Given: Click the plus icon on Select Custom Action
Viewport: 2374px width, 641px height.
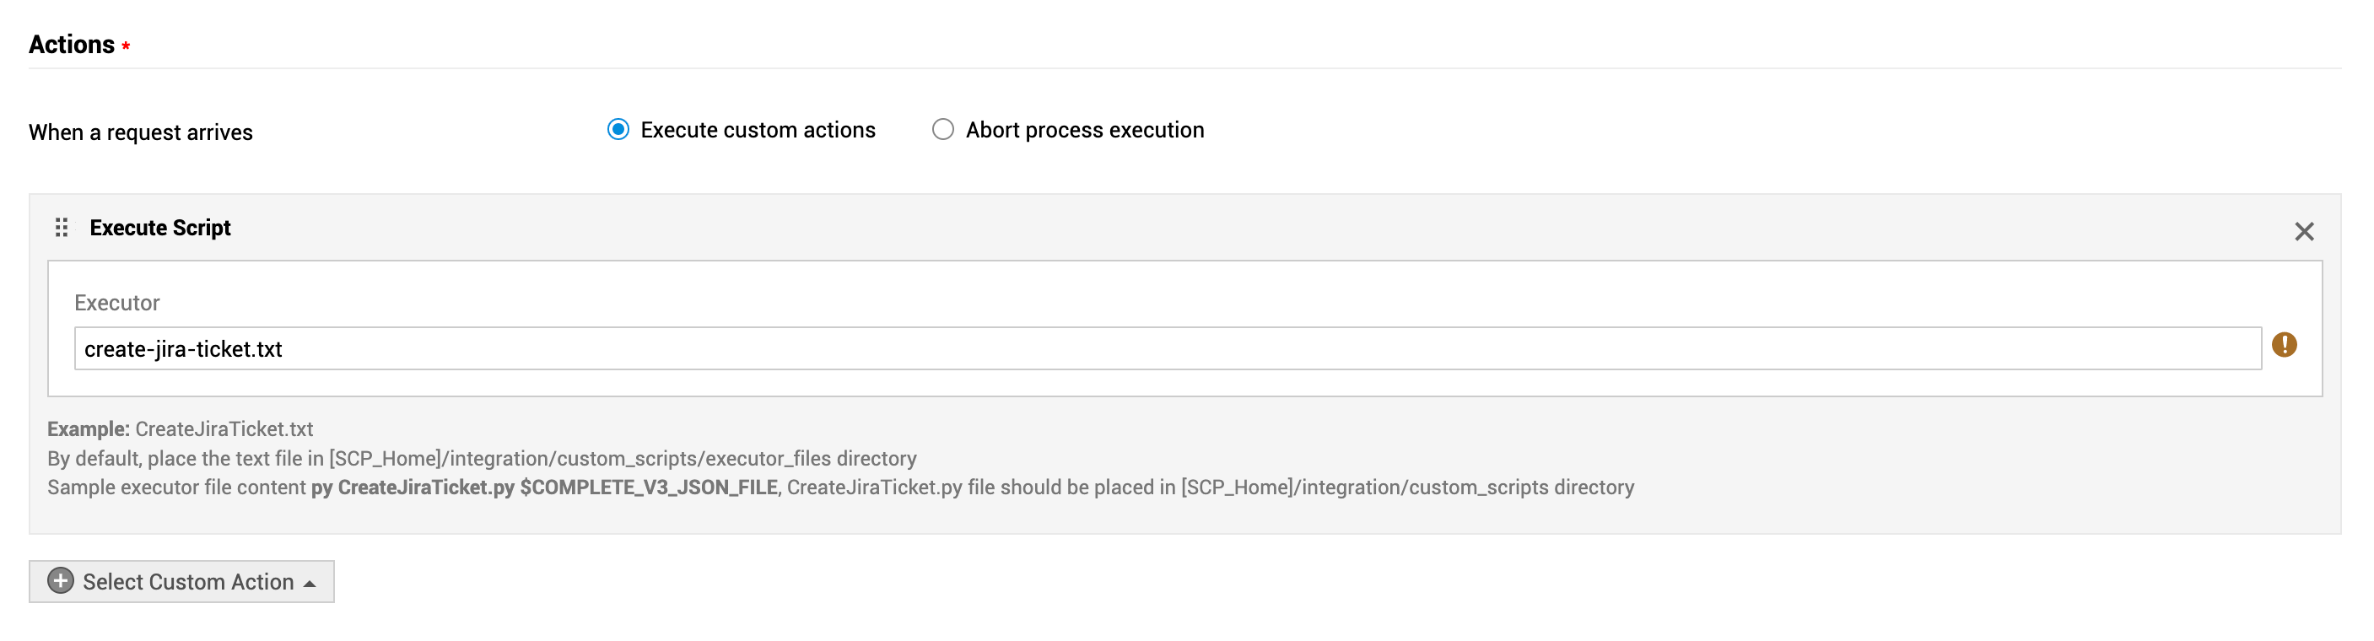Looking at the screenshot, I should pyautogui.click(x=61, y=581).
